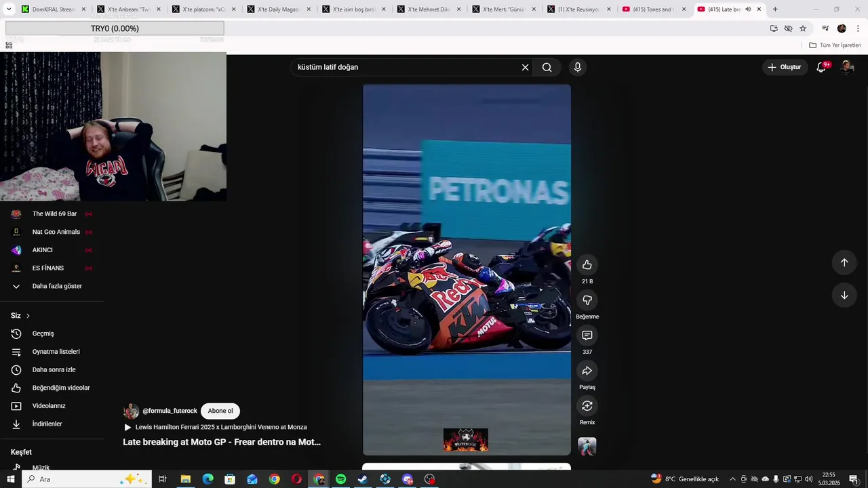
Task: Click the Keşfet section heading
Action: pyautogui.click(x=21, y=452)
